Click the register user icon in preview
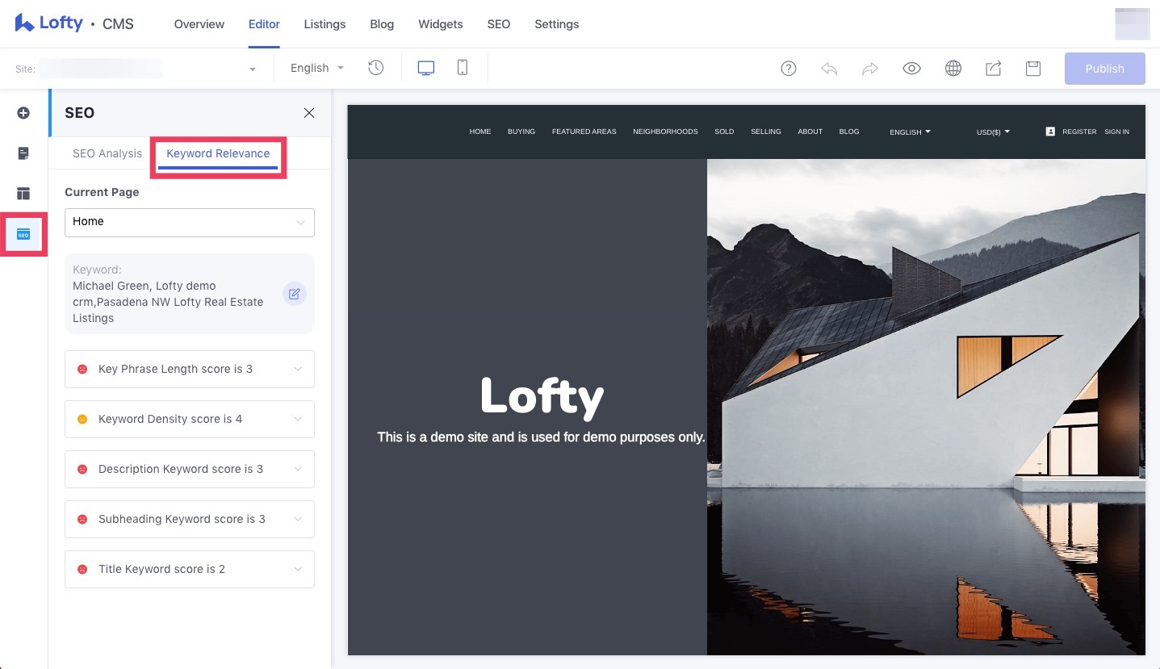 point(1050,131)
